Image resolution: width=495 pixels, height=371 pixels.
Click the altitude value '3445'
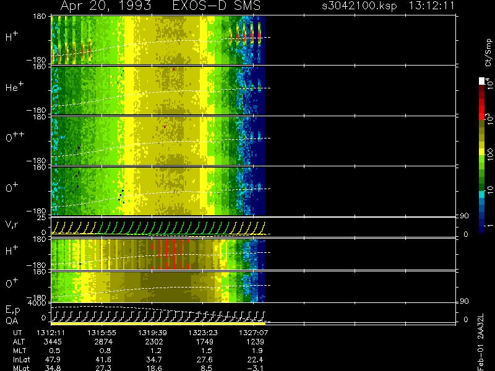(53, 342)
